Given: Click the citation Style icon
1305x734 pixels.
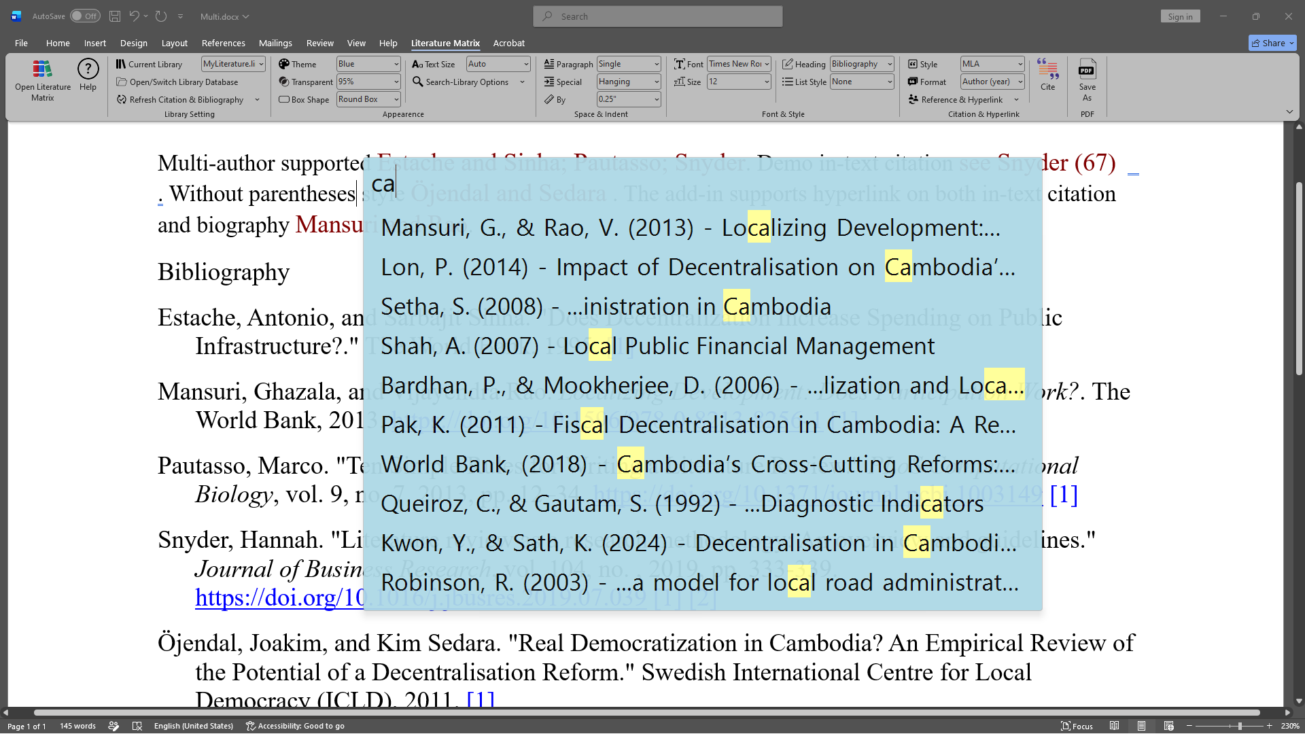Looking at the screenshot, I should coord(913,64).
